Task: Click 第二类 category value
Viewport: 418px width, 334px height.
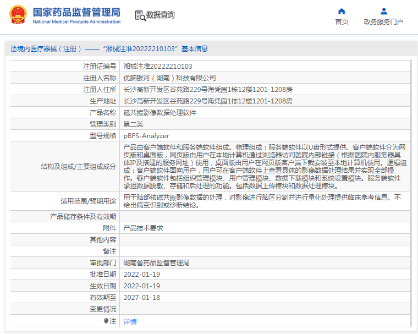Action: (x=133, y=124)
